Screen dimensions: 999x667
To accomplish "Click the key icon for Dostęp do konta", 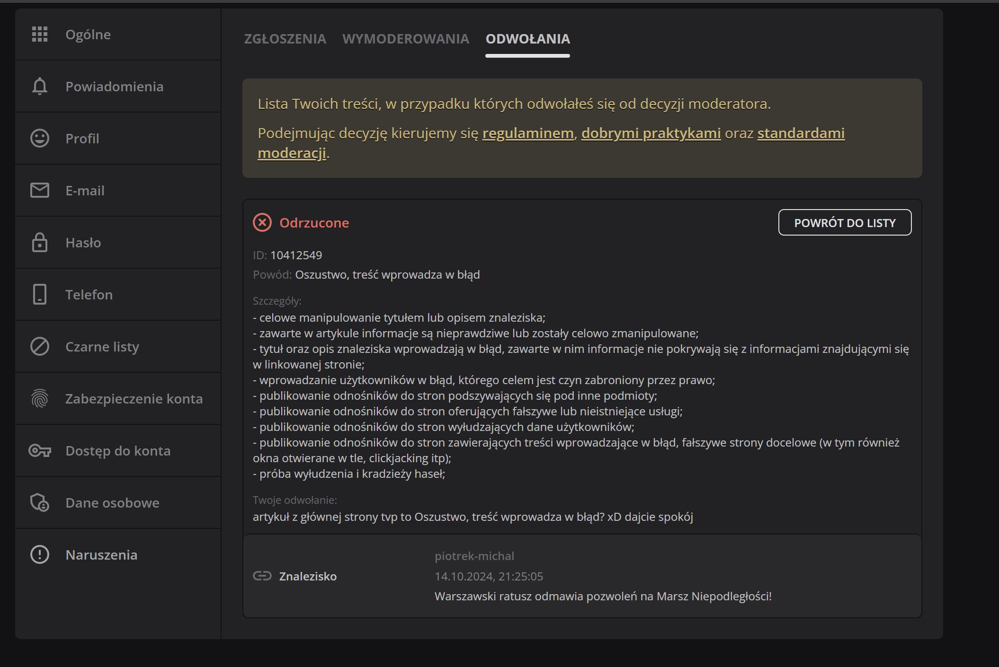I will point(40,450).
